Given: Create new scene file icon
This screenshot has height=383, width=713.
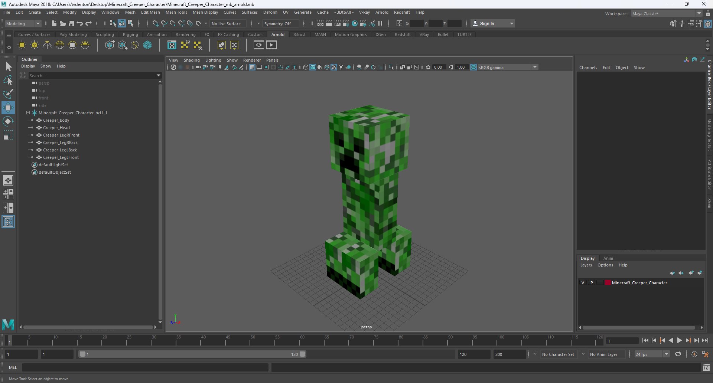Looking at the screenshot, I should pyautogui.click(x=54, y=23).
